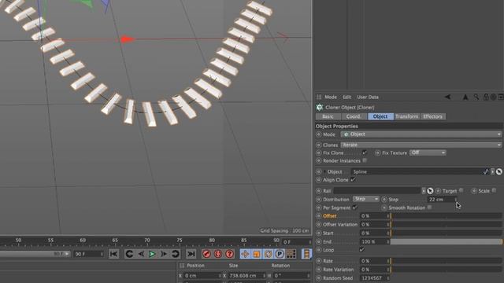The height and width of the screenshot is (283, 504).
Task: Open the Mode menu
Action: pyautogui.click(x=331, y=97)
